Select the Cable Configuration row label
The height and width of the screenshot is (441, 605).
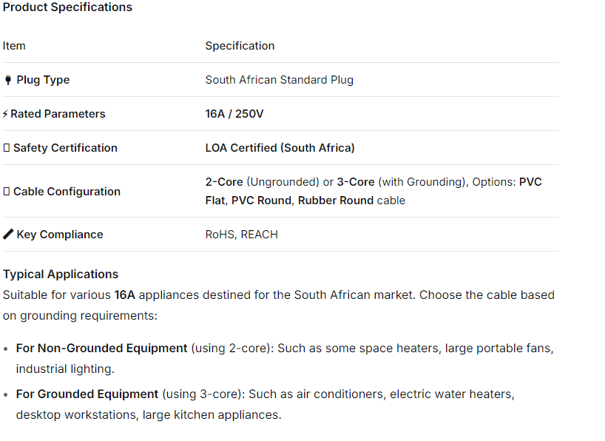tap(67, 192)
